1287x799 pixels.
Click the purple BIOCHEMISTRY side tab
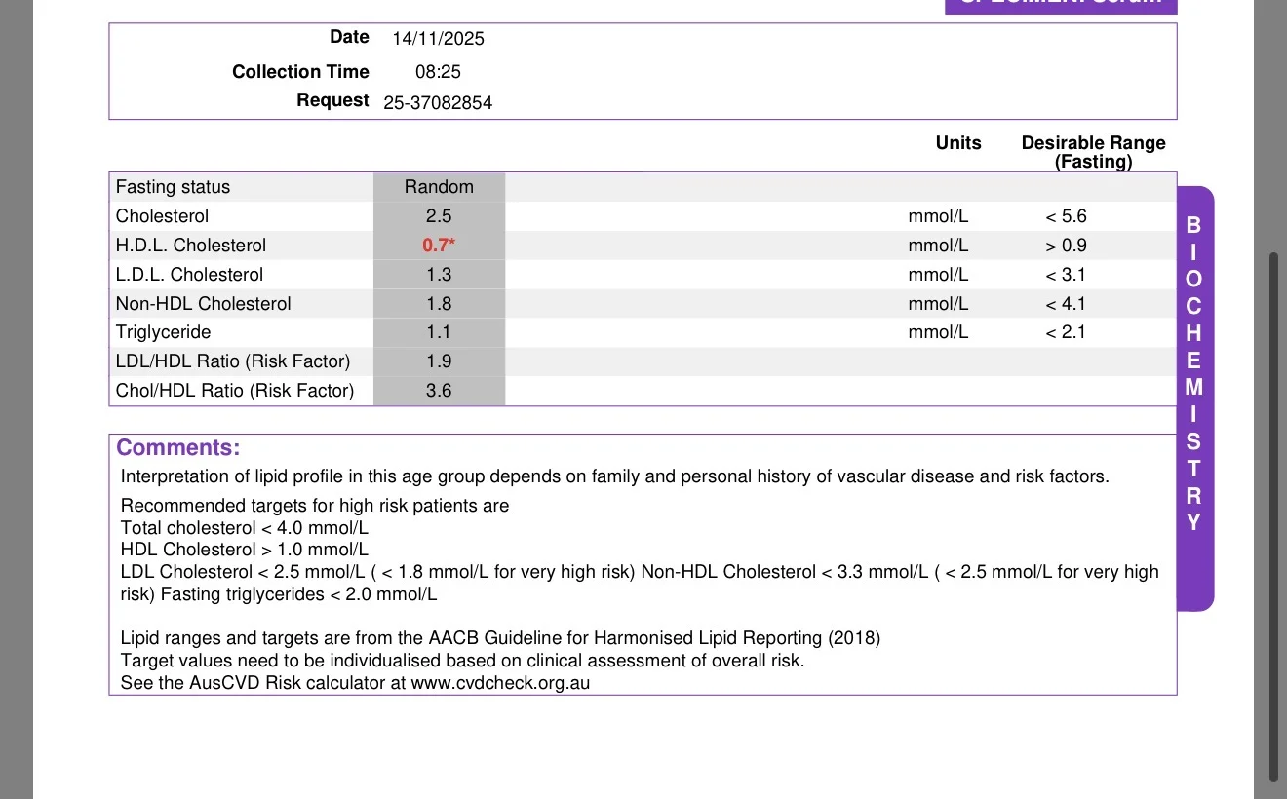1194,399
